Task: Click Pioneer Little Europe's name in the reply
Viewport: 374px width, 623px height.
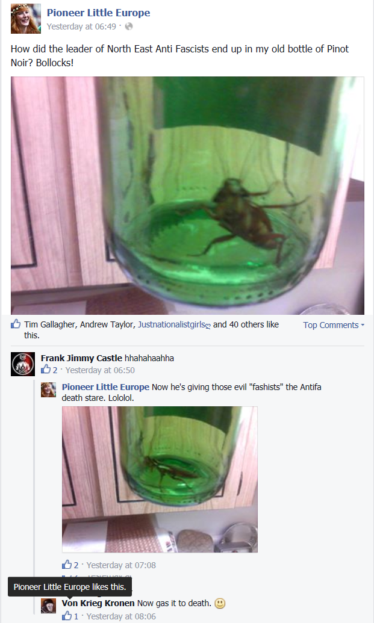Action: pos(105,387)
